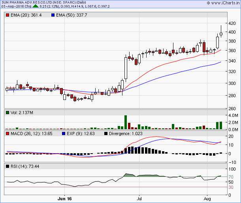Select the 'EXP (9): 12.63' label
The image size is (241, 203).
pyautogui.click(x=81, y=133)
